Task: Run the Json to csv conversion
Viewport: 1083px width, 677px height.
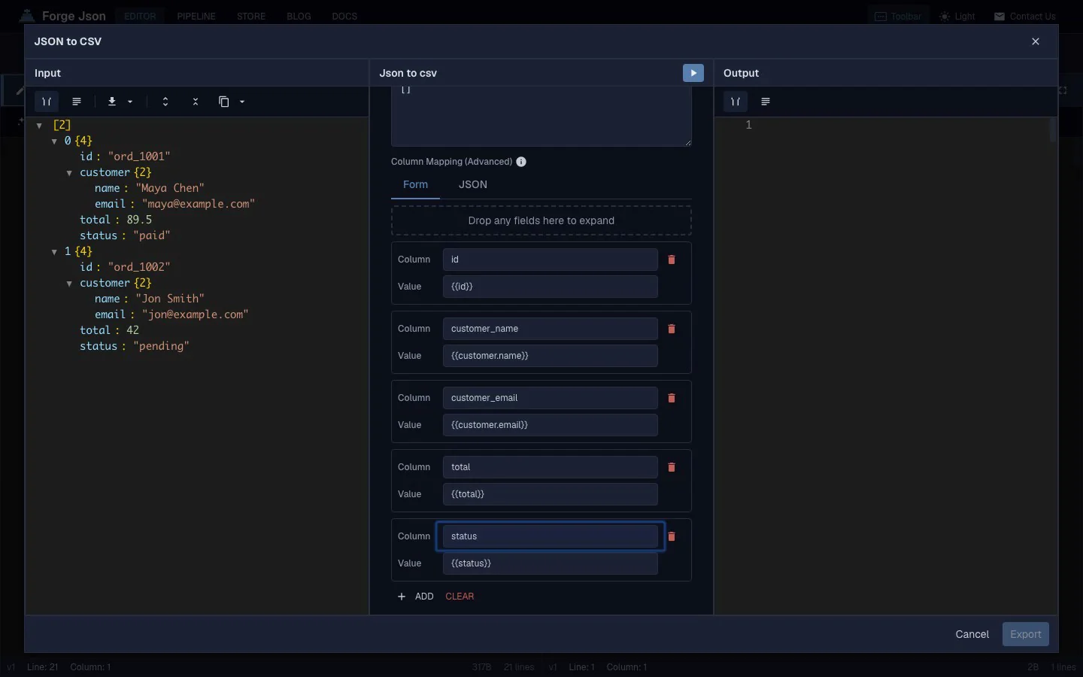Action: (x=693, y=73)
